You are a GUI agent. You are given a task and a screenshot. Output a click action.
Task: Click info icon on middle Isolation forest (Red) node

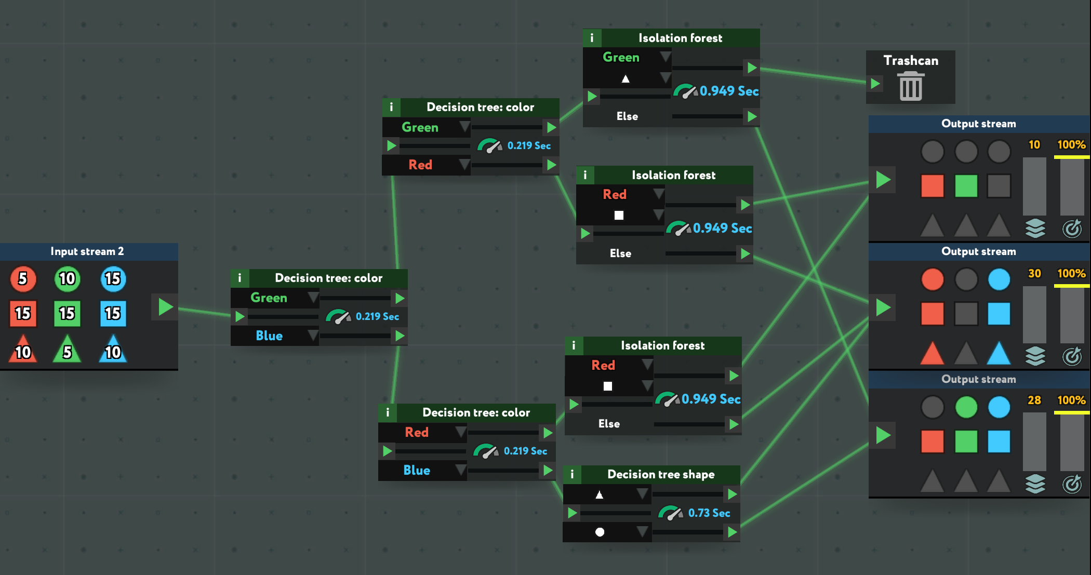click(x=585, y=175)
